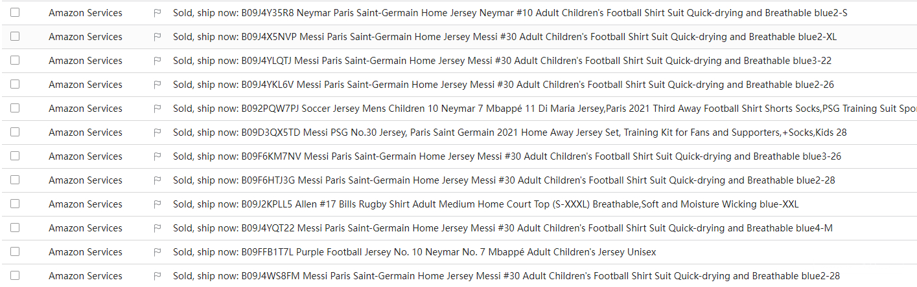The image size is (917, 287).
Task: Tick checkbox for B09J4YKL6V blue2-26 email
Action: (15, 84)
